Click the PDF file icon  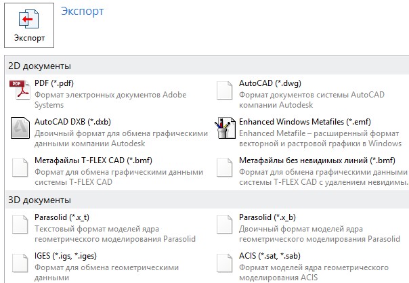pyautogui.click(x=20, y=90)
